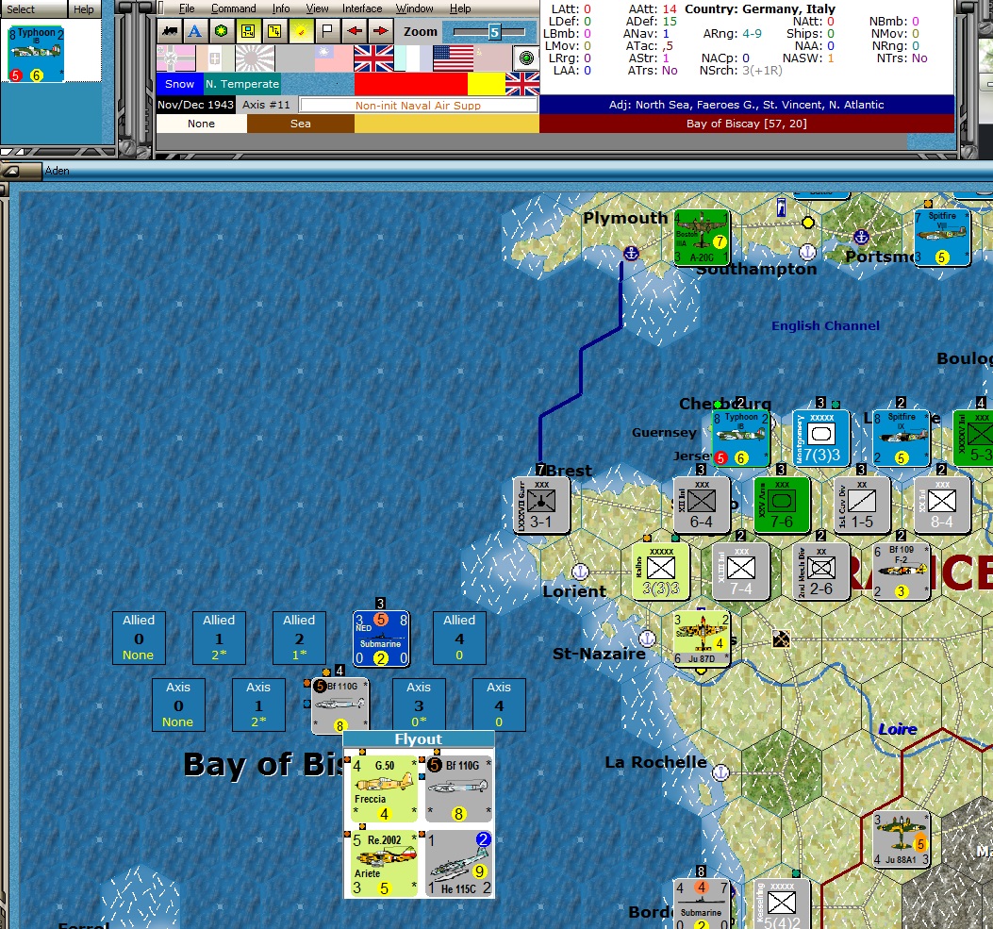Select the Japanese rising sun flag

[x=256, y=58]
